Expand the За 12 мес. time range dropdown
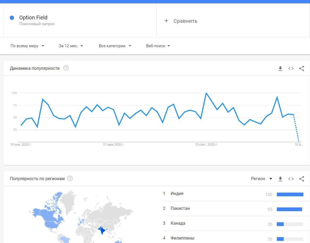 [71, 46]
